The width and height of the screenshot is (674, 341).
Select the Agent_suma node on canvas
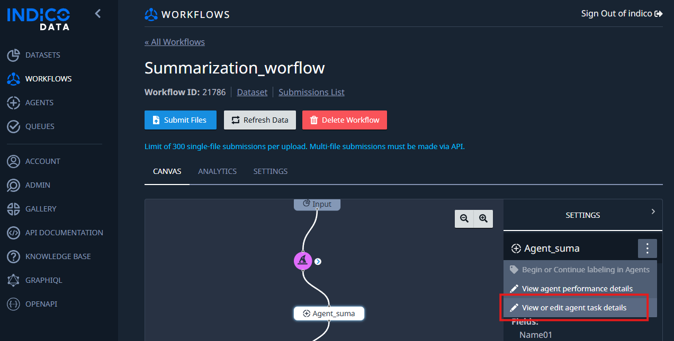click(x=329, y=314)
